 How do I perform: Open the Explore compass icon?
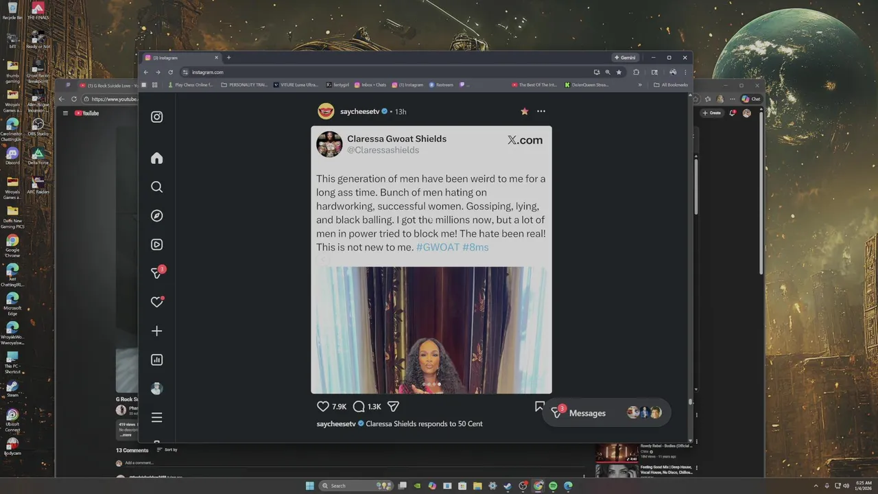click(x=156, y=215)
